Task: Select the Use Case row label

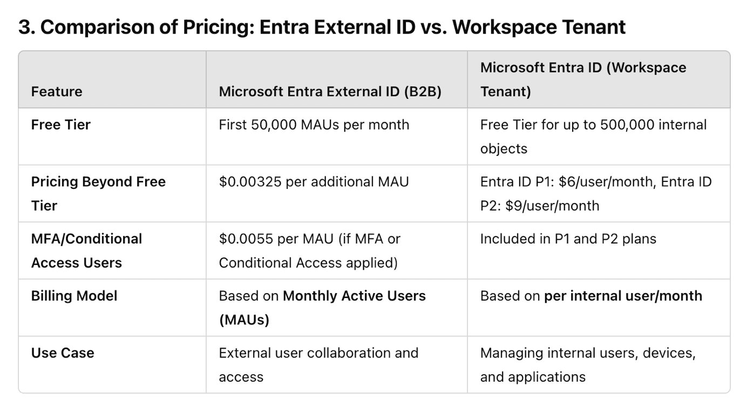Action: pos(63,353)
